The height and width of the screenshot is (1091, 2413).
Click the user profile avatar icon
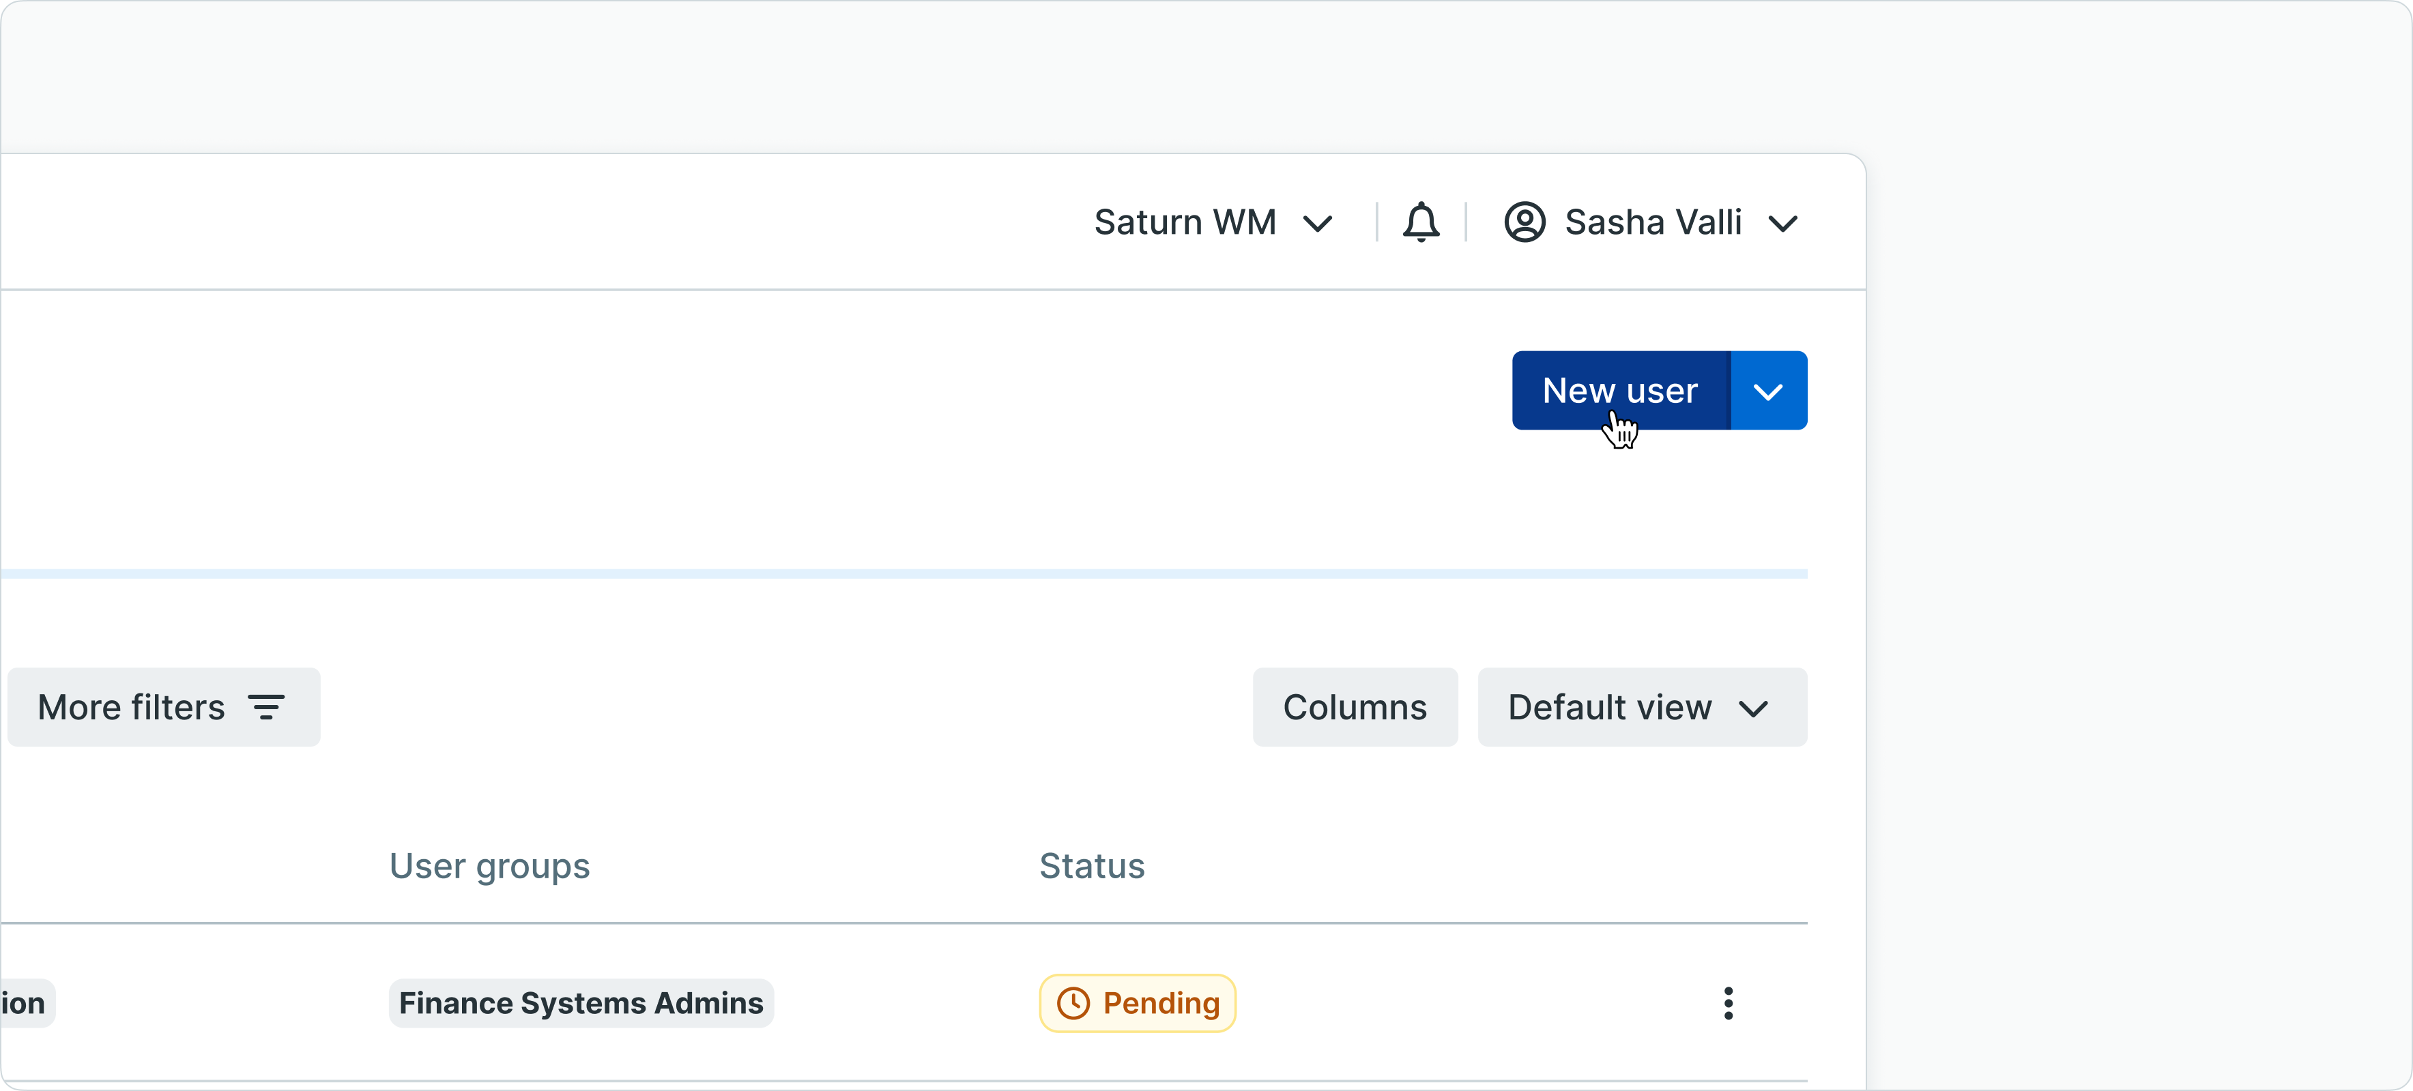(1524, 222)
